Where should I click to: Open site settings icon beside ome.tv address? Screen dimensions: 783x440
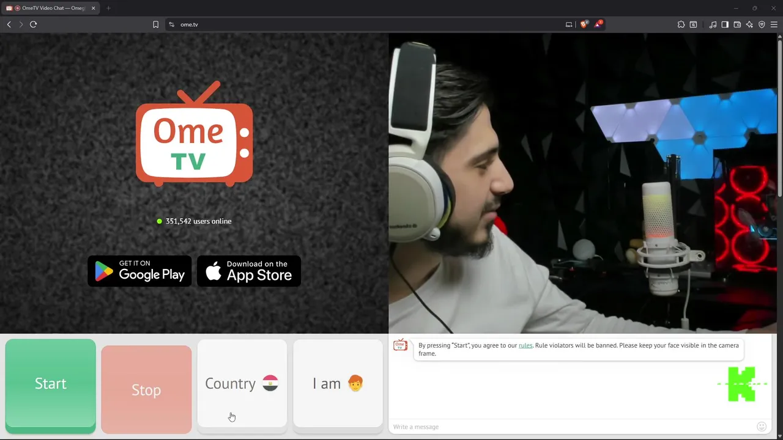point(171,24)
